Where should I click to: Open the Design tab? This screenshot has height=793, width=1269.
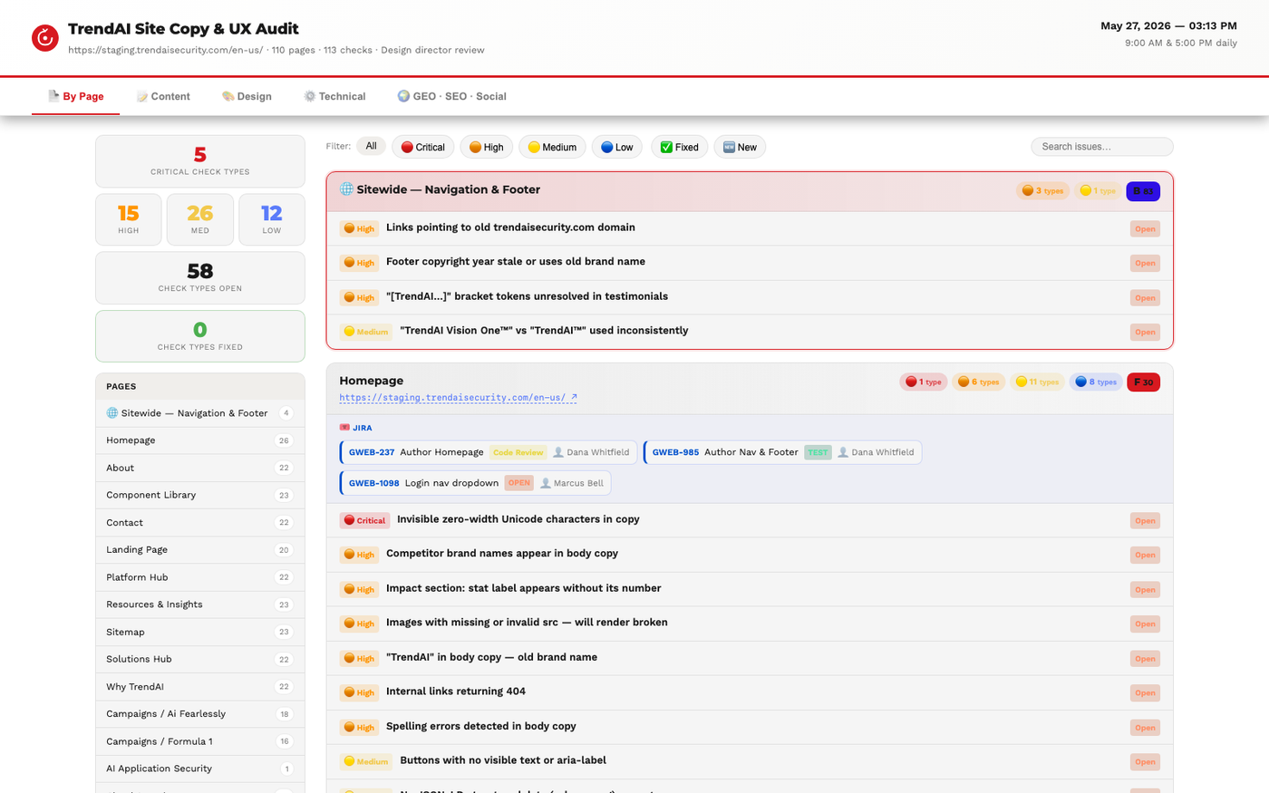tap(247, 96)
